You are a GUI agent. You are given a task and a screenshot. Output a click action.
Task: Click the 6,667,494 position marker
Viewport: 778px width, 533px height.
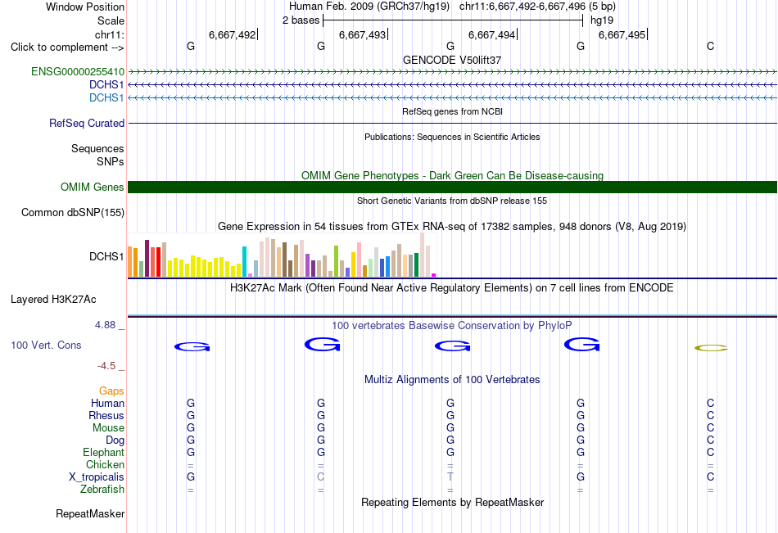click(492, 34)
